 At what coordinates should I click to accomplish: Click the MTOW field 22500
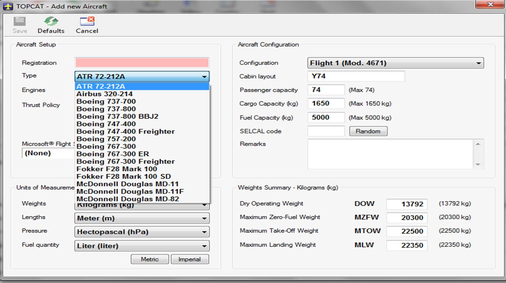tap(407, 232)
